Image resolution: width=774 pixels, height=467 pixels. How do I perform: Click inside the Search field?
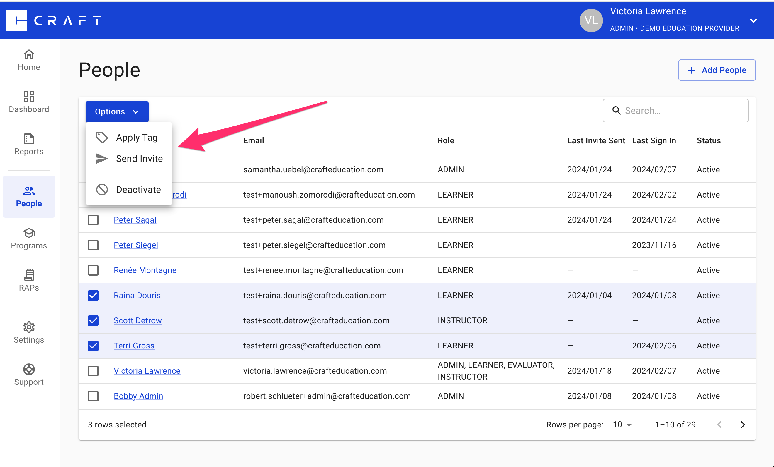point(675,110)
